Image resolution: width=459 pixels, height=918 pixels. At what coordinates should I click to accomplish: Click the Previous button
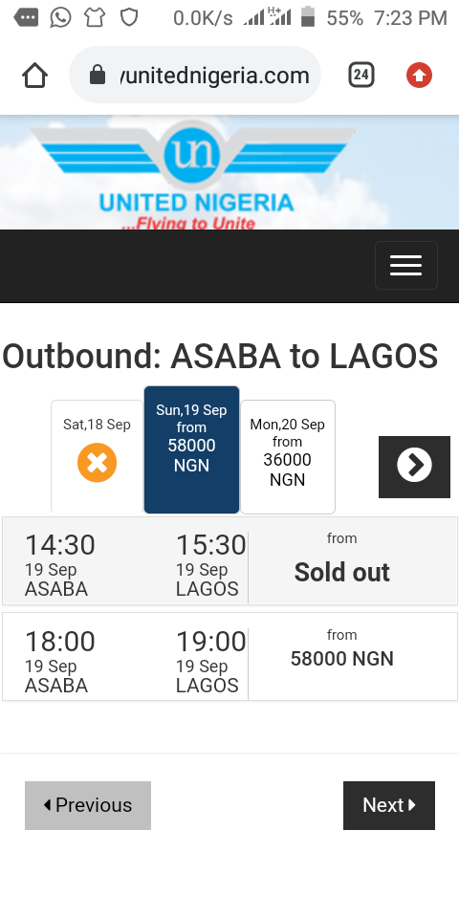coord(88,805)
